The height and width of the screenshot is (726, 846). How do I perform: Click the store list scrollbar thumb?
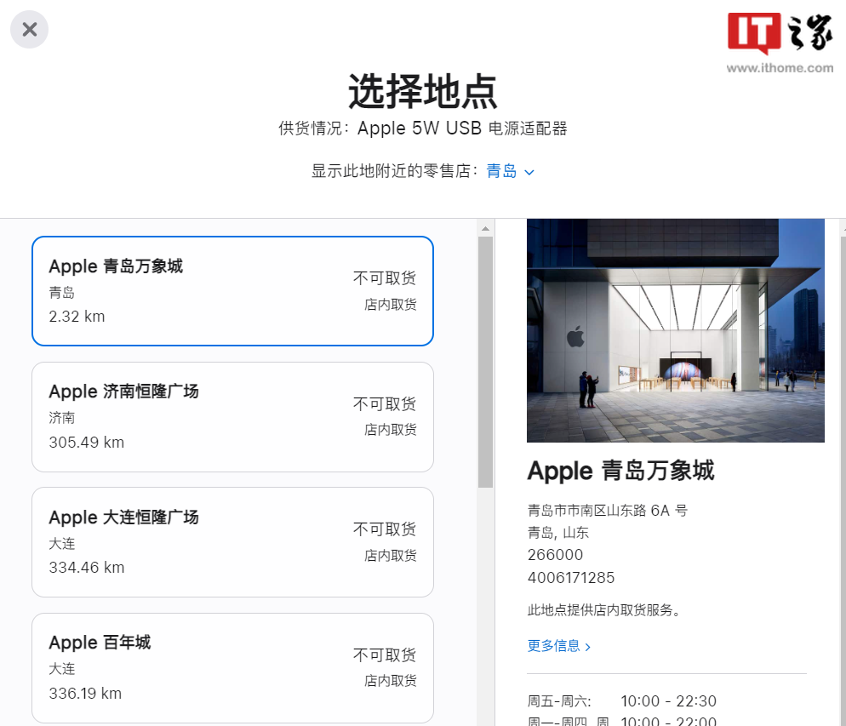pos(485,362)
